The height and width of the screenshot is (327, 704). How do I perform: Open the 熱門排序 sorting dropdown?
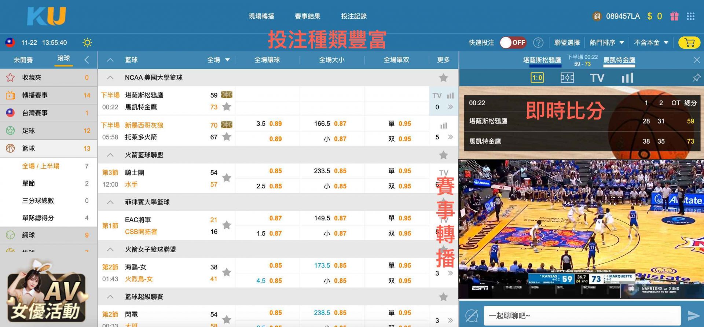pyautogui.click(x=607, y=43)
